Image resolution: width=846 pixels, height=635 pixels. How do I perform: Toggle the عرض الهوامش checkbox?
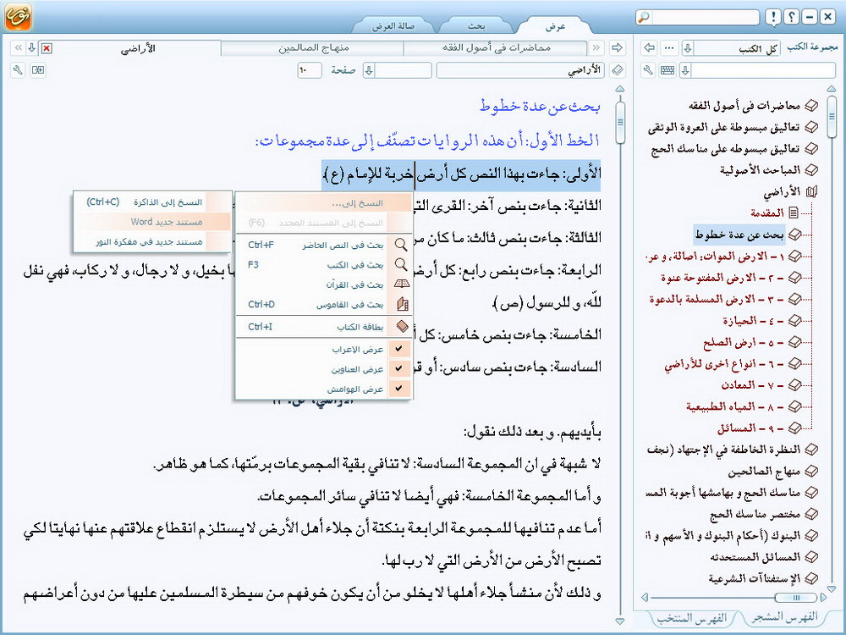398,389
